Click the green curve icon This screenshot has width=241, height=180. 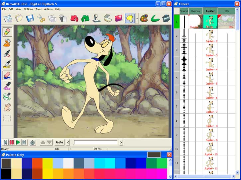(x=155, y=19)
